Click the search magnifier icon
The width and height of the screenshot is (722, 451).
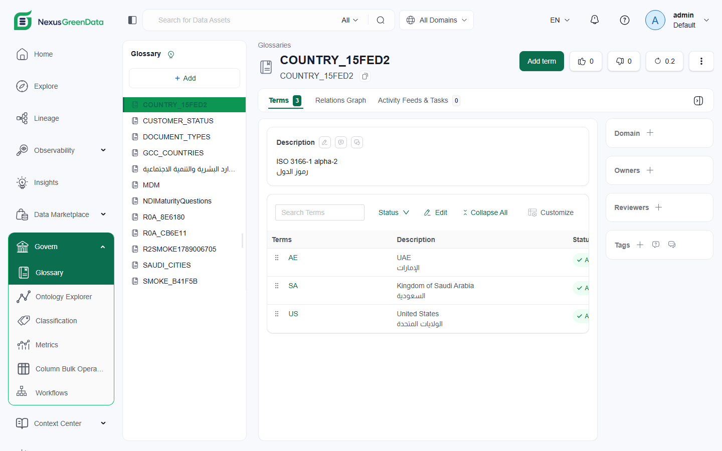381,20
